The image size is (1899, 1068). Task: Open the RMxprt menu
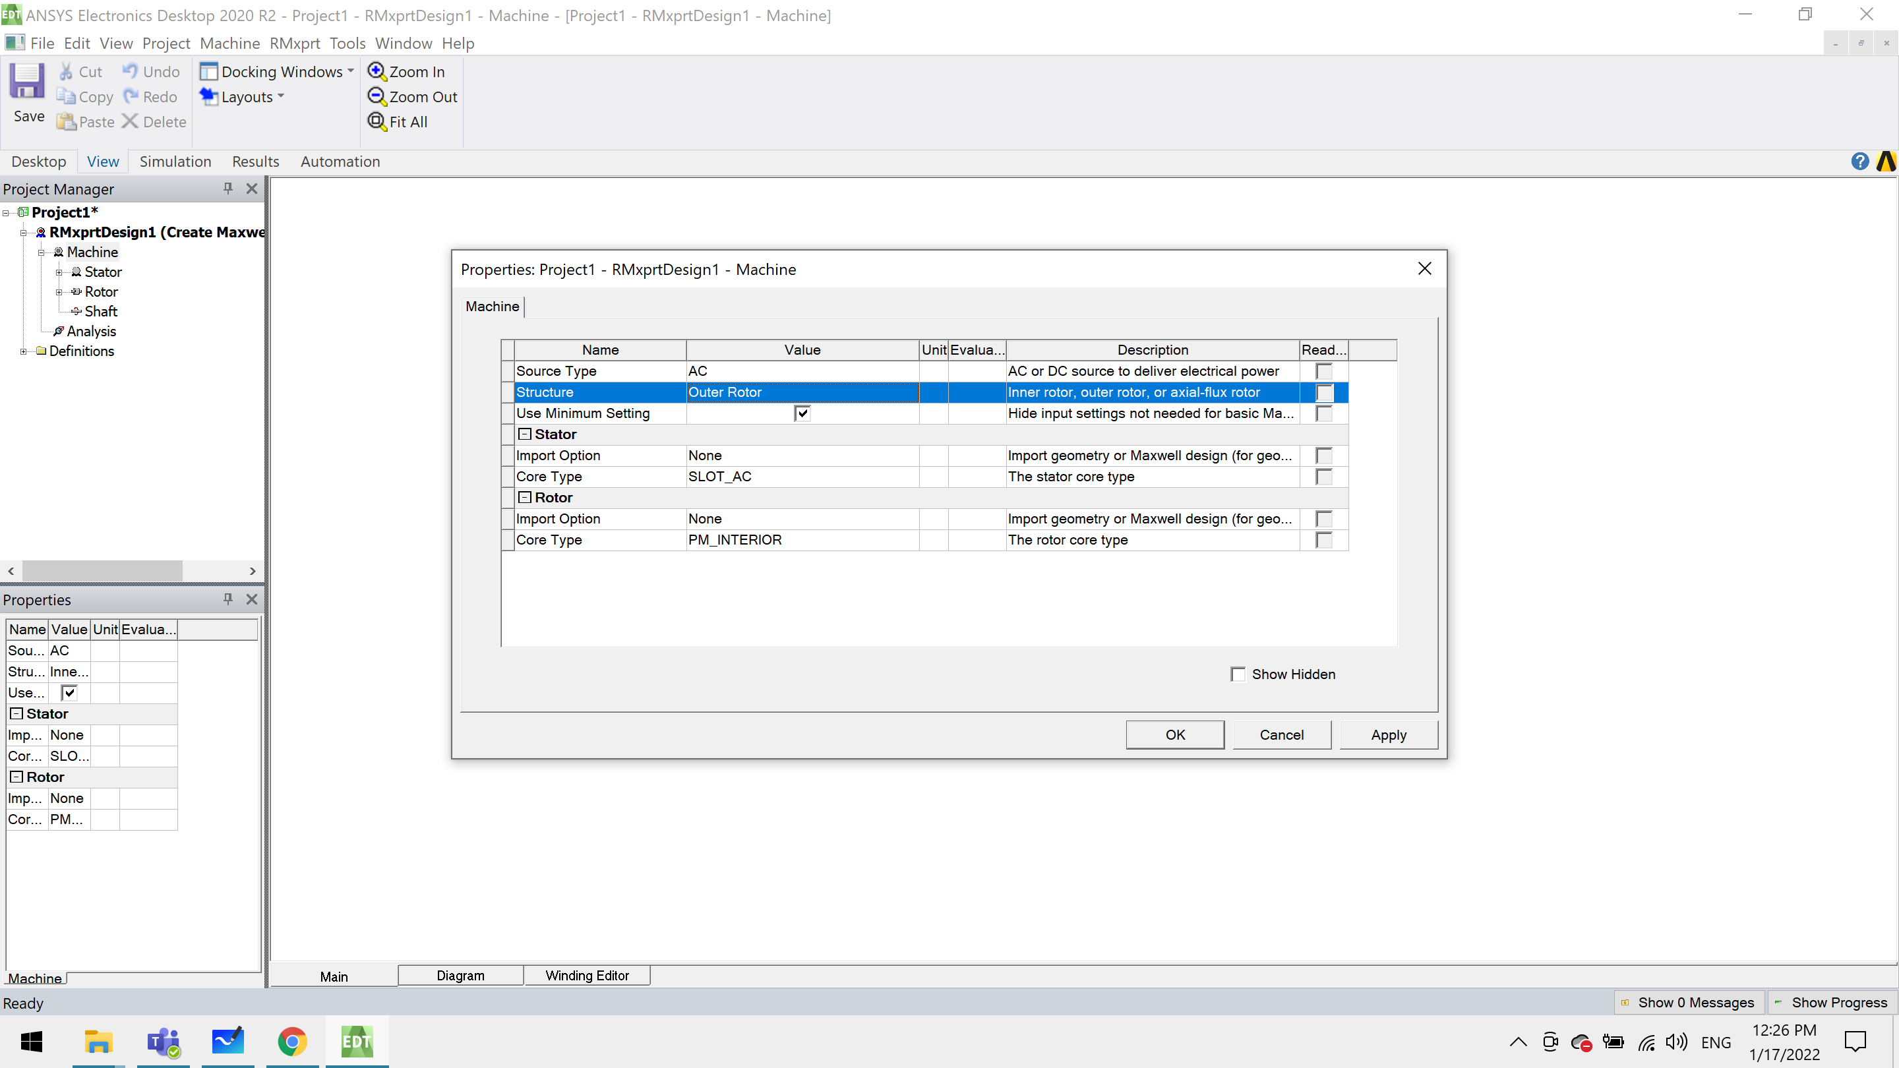pyautogui.click(x=295, y=44)
